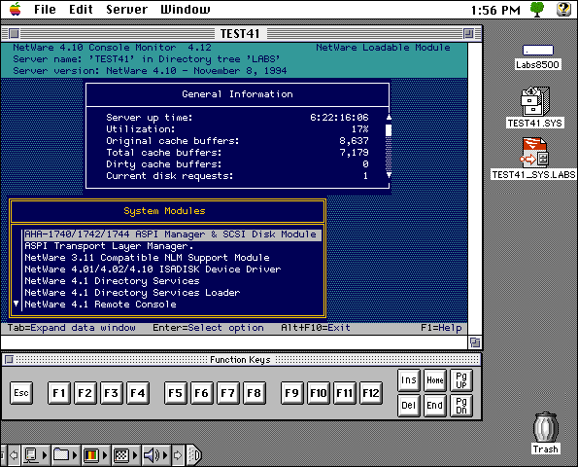The height and width of the screenshot is (467, 578).
Task: Collapse the Control Strip end tab
Action: tap(193, 454)
